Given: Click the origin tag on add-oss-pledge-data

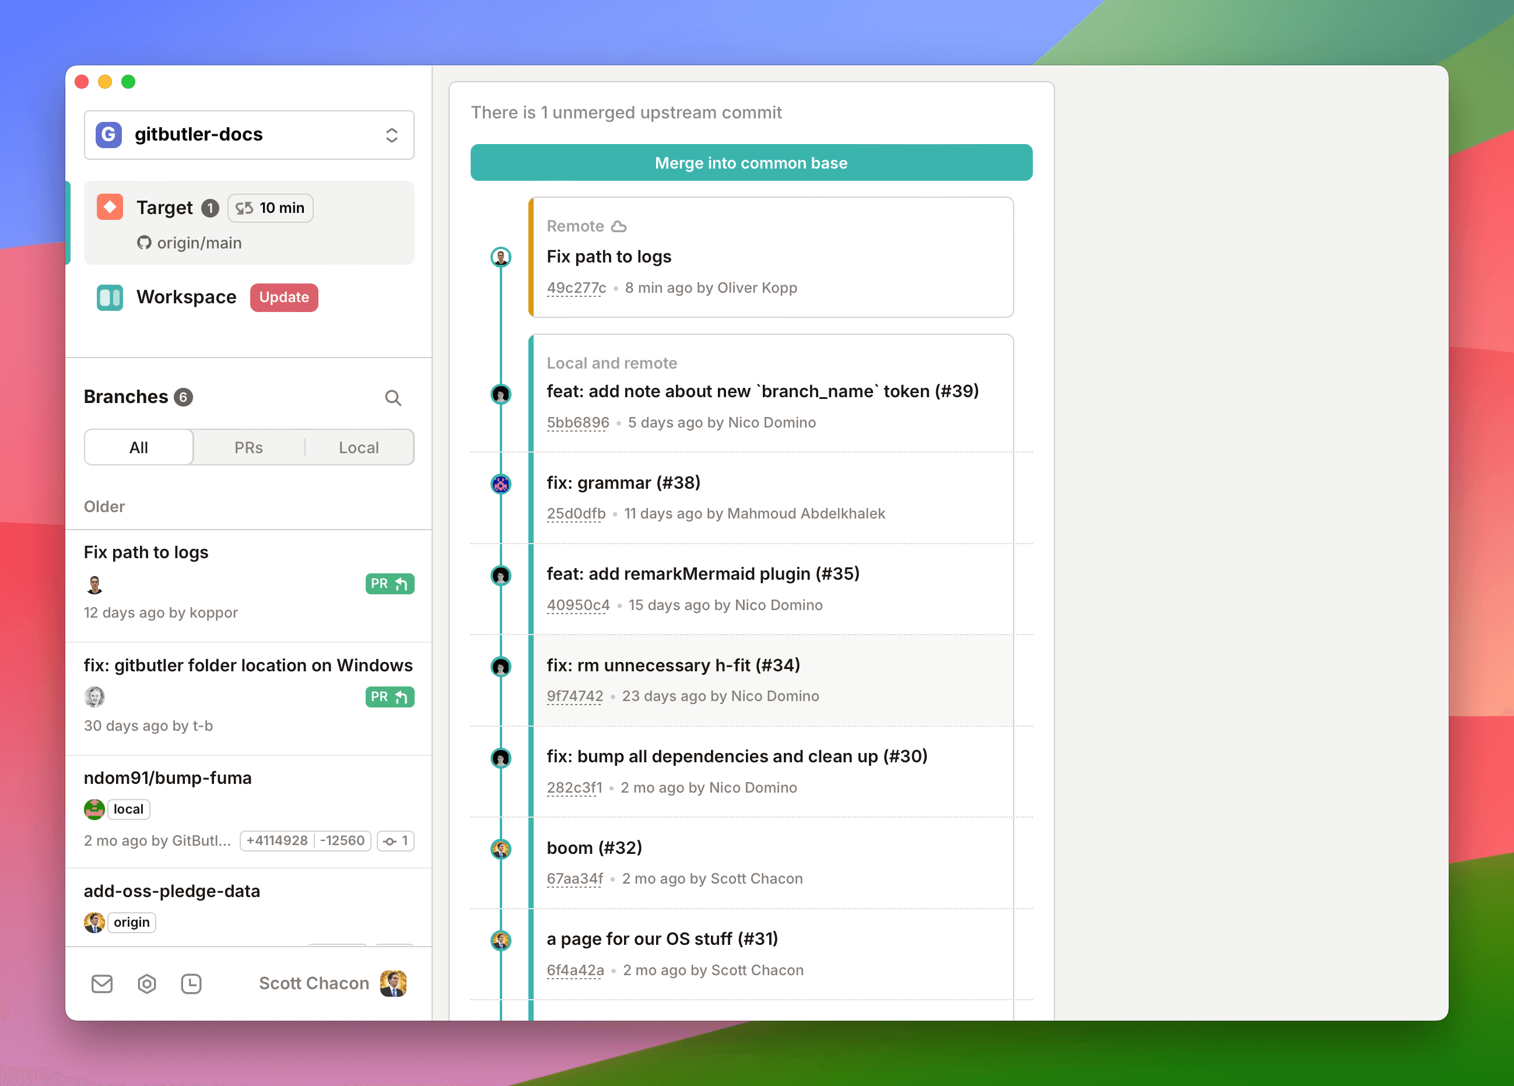Looking at the screenshot, I should point(131,922).
